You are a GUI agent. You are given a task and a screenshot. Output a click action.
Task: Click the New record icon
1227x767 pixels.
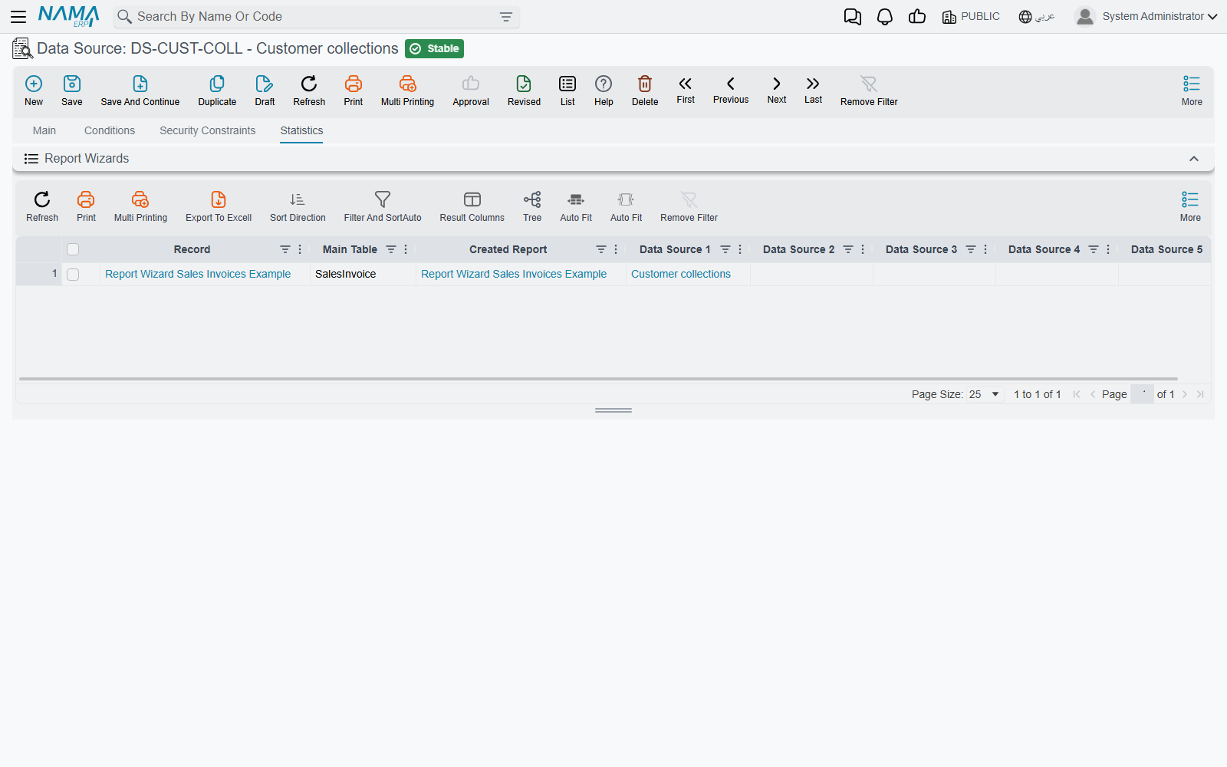coord(34,84)
